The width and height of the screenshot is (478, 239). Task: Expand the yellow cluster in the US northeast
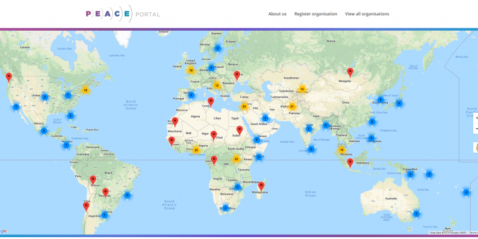pyautogui.click(x=85, y=90)
